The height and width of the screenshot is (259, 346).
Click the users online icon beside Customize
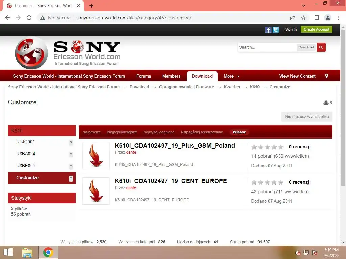pyautogui.click(x=326, y=103)
